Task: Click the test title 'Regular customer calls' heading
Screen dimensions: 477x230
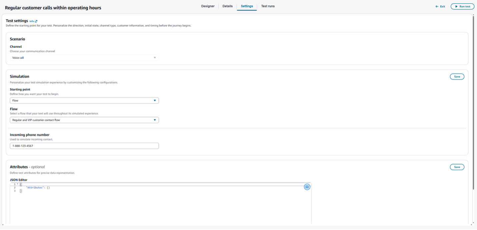Action: tap(53, 8)
